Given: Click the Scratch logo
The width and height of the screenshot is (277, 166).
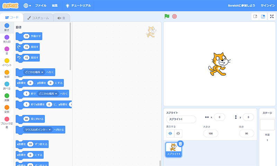Looking at the screenshot, I should pos(10,6).
